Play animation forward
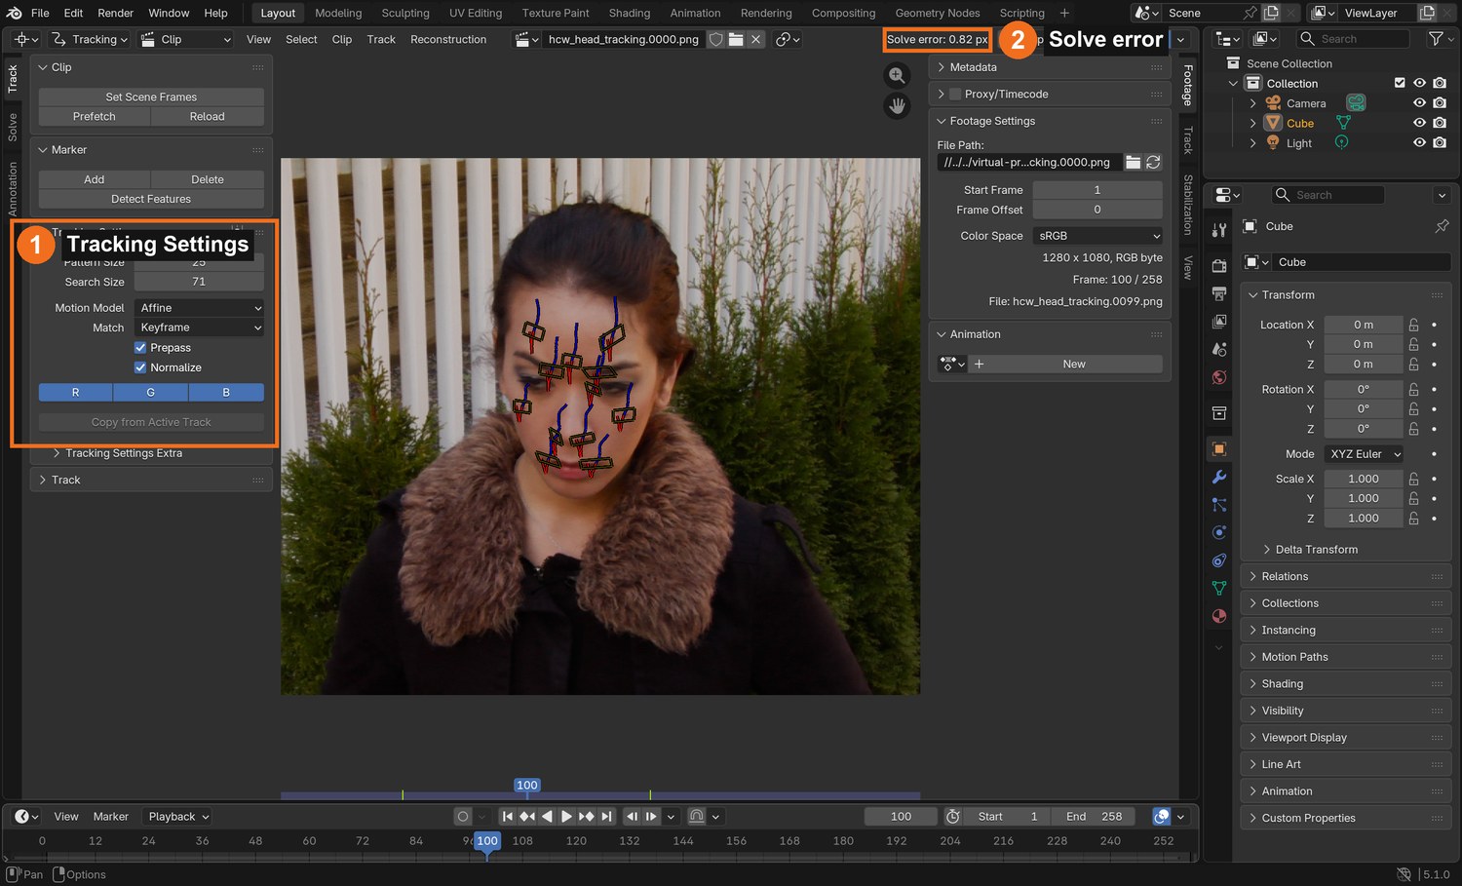The height and width of the screenshot is (886, 1462). coord(566,817)
